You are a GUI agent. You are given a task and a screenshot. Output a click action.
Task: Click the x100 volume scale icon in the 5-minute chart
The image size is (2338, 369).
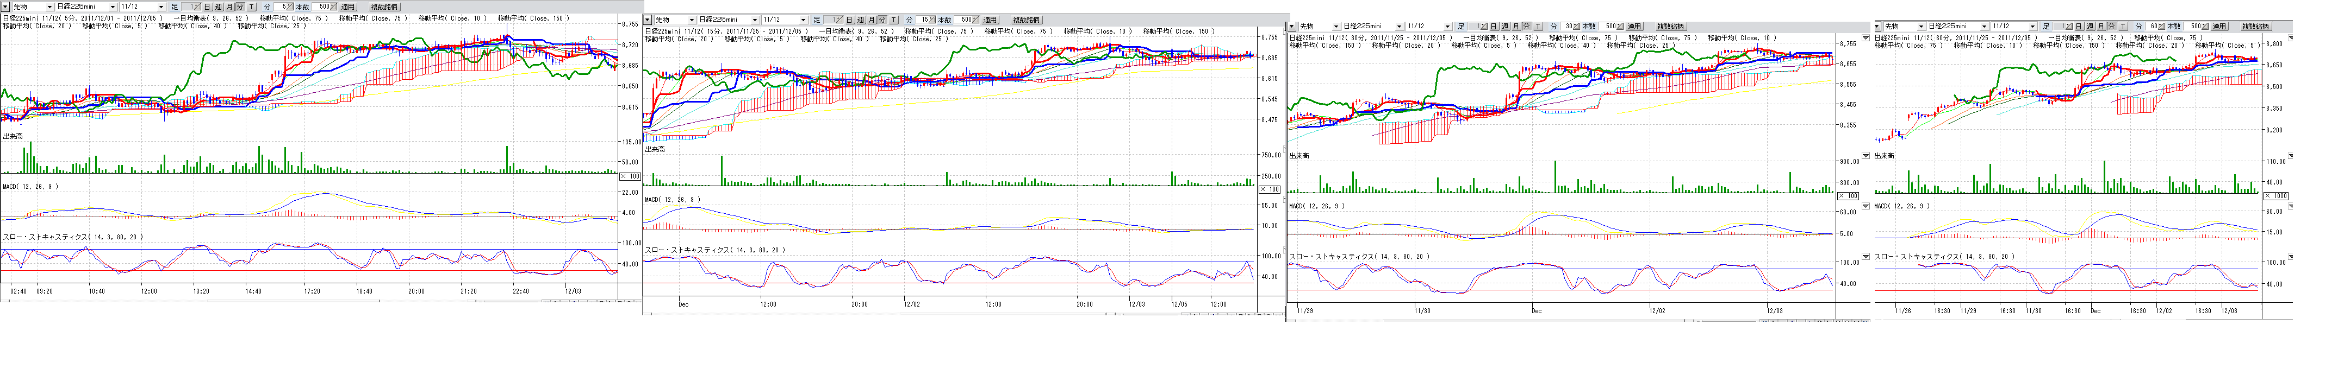630,177
